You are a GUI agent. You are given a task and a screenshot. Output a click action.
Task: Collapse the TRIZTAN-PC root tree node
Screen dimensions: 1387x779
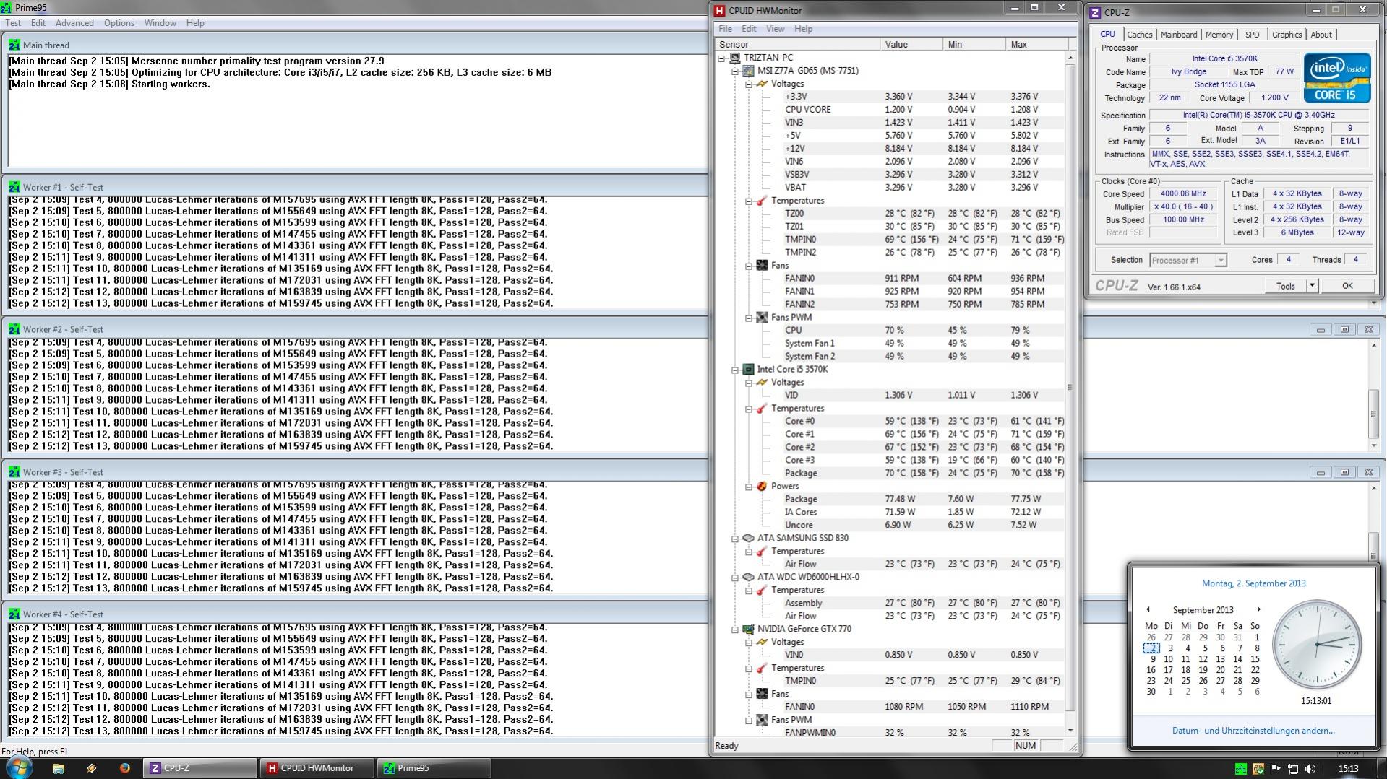721,58
